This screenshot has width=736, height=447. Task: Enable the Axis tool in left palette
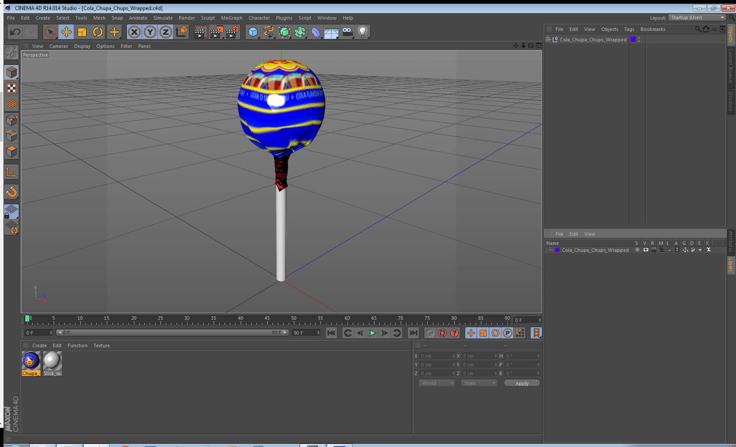11,172
